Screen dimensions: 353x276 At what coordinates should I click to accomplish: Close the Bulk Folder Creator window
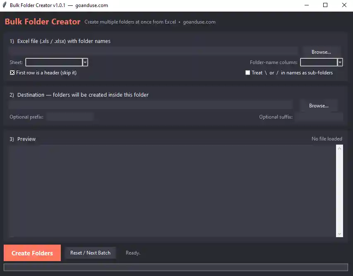(x=344, y=5)
